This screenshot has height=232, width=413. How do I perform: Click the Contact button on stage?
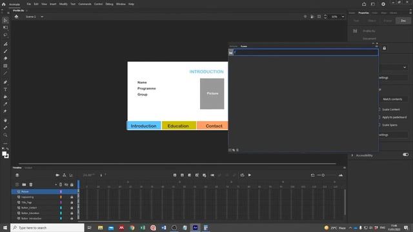(x=212, y=126)
